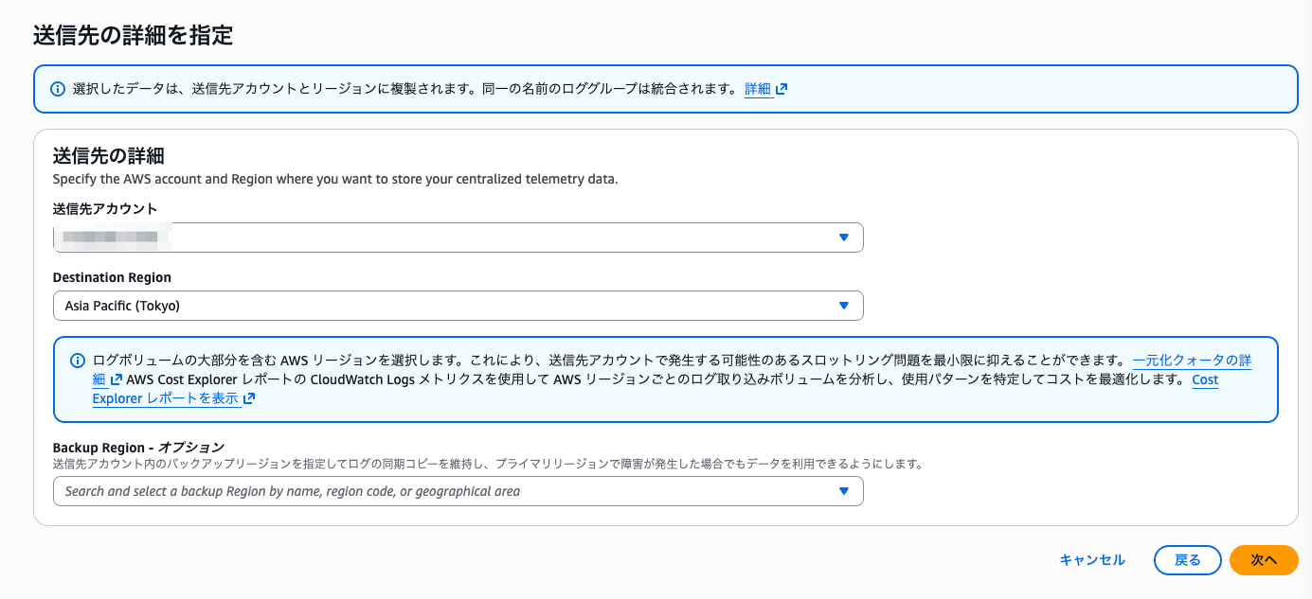
Task: Click the dropdown arrow on the Backup Region field
Action: [x=842, y=490]
